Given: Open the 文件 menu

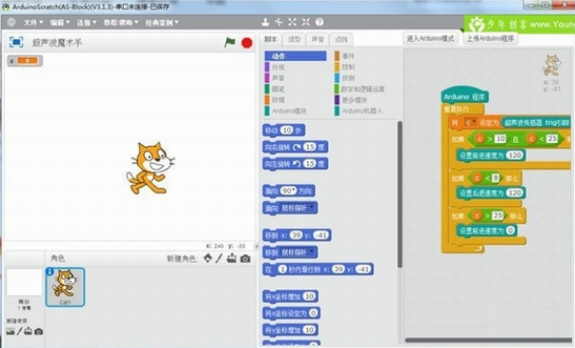Looking at the screenshot, I should (x=34, y=22).
